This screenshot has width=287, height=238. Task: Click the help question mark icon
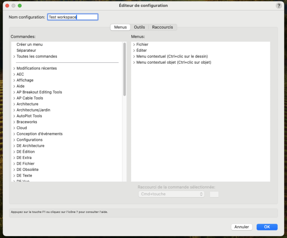(x=279, y=6)
